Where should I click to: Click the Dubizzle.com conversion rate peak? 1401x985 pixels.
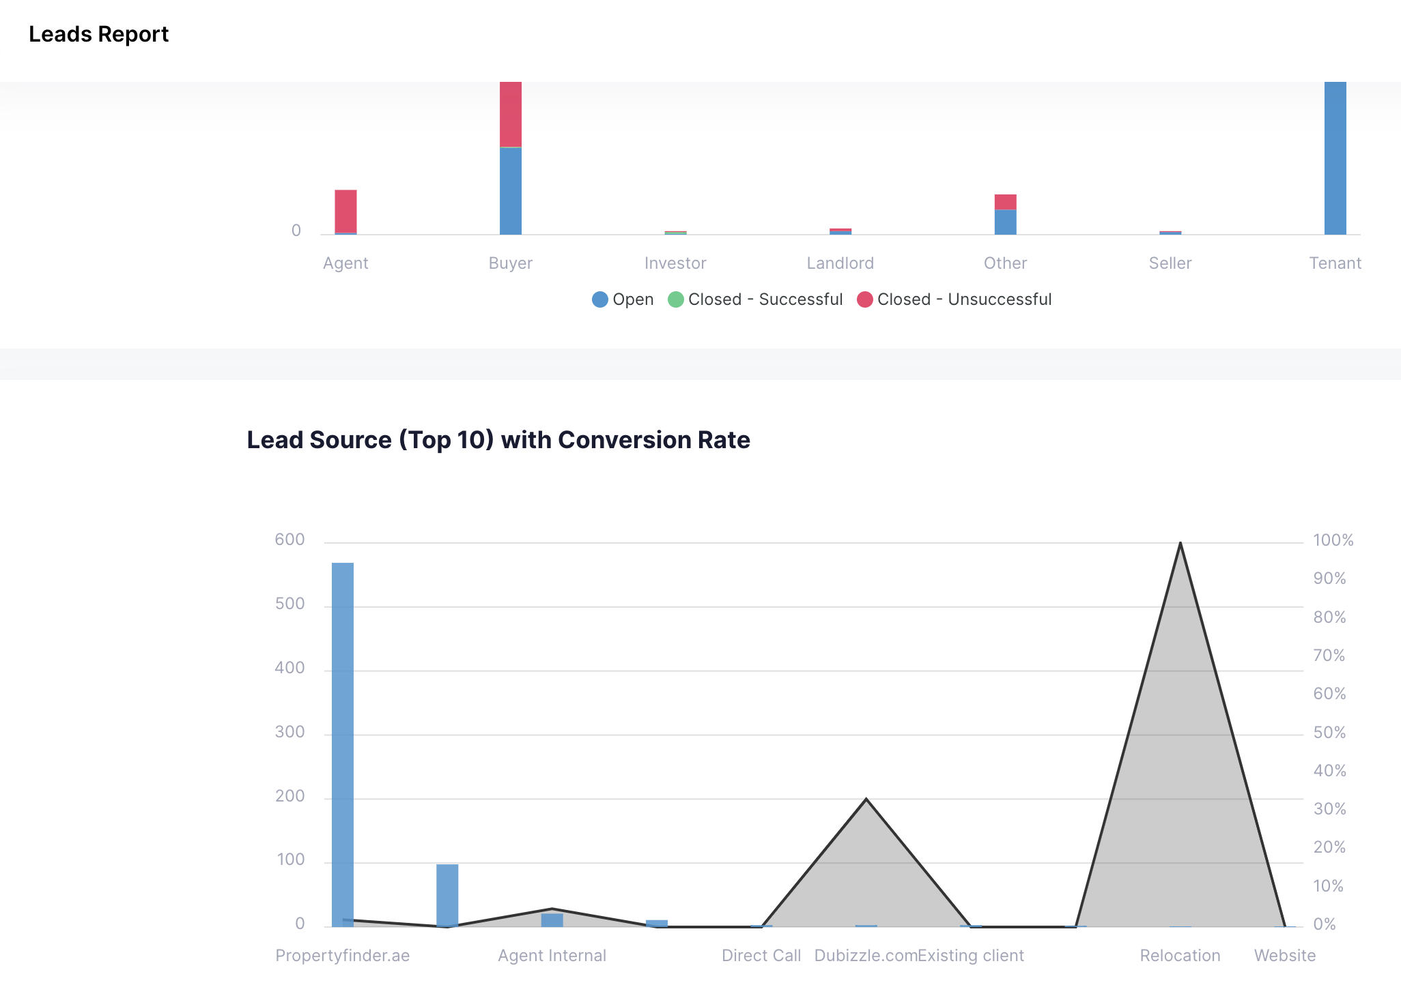pyautogui.click(x=866, y=799)
